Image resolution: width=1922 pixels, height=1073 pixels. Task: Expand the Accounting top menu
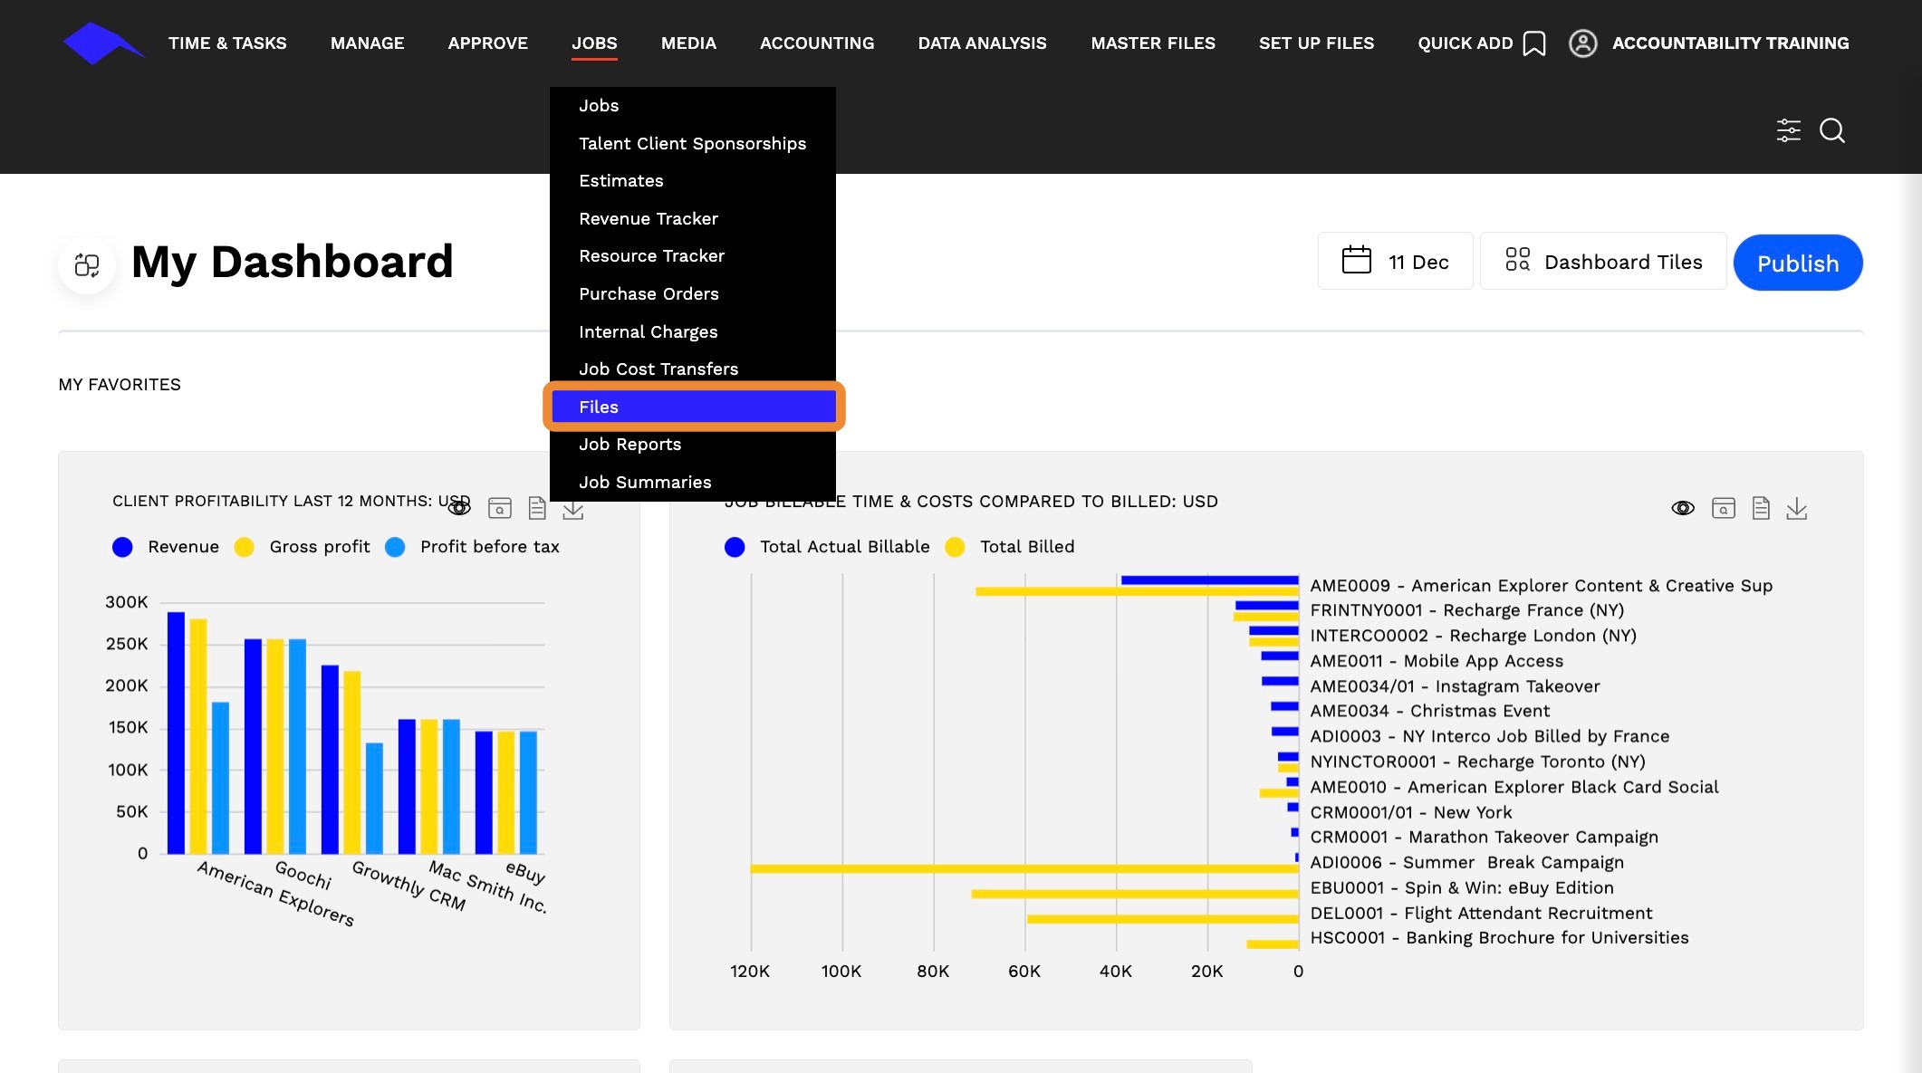pos(816,43)
